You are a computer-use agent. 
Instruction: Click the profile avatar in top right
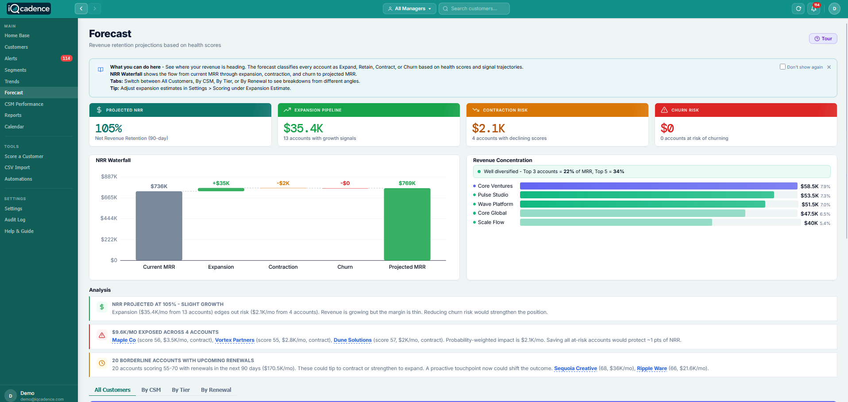pos(834,8)
